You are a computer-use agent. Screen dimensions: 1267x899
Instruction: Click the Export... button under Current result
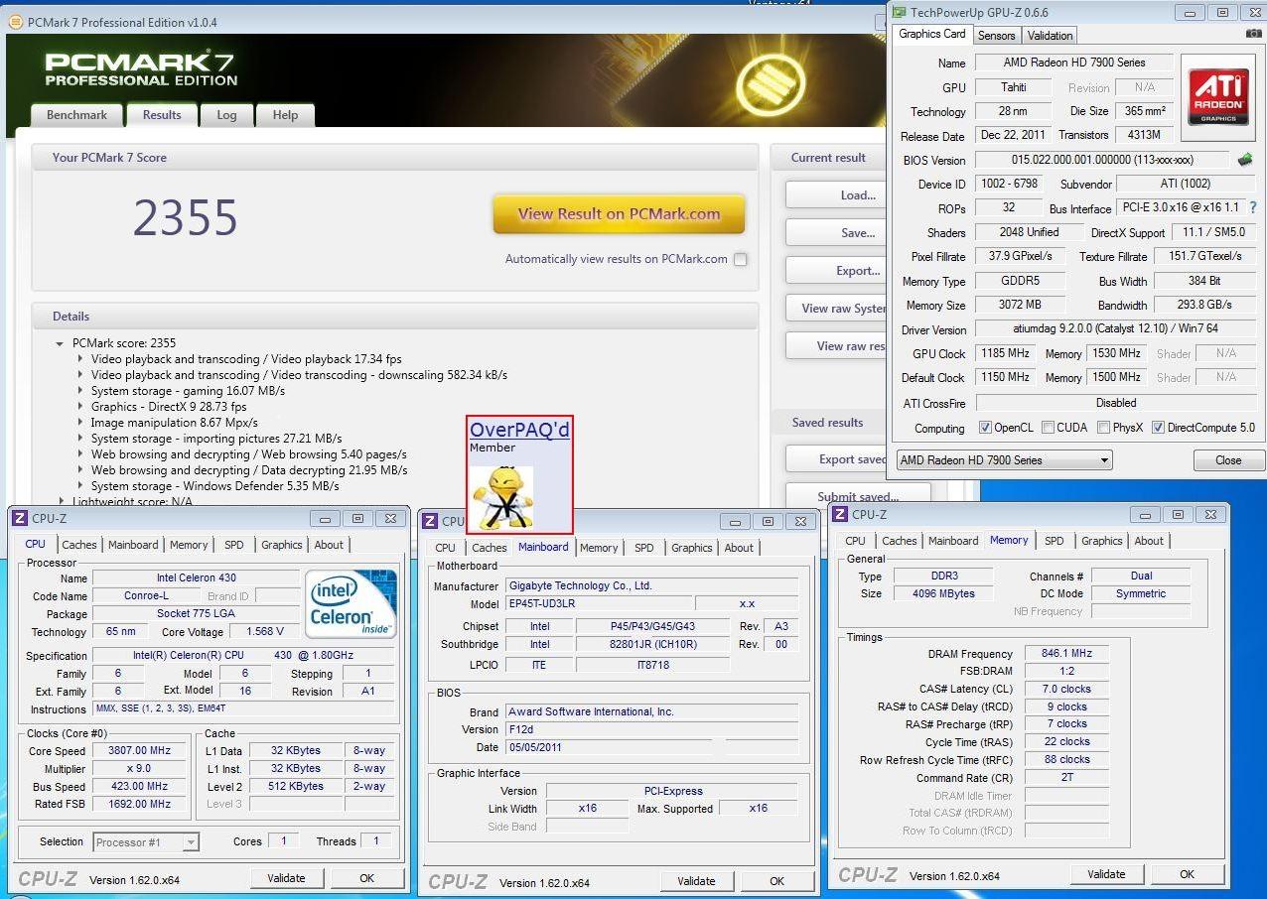(x=834, y=271)
